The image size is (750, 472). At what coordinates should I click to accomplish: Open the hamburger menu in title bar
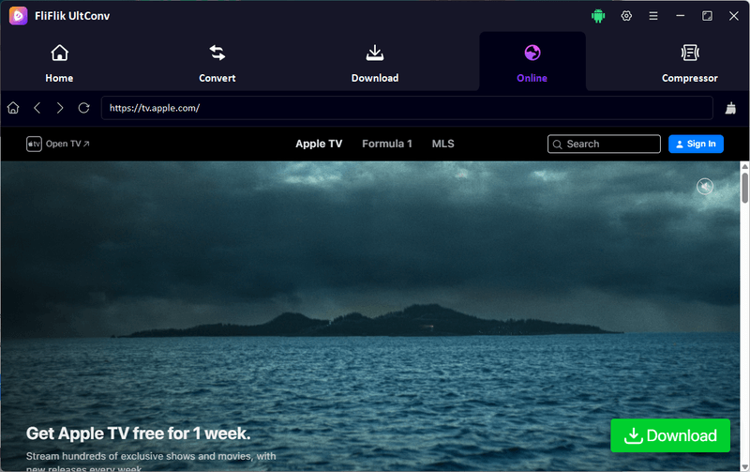pos(652,16)
